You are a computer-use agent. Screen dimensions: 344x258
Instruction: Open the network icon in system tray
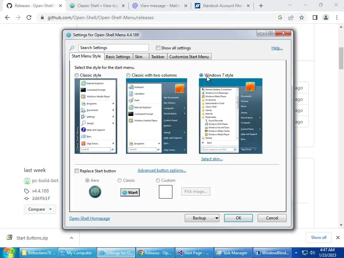click(x=304, y=253)
